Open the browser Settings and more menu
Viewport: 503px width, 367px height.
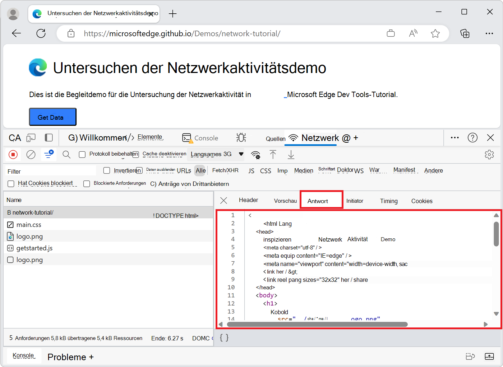click(x=489, y=33)
